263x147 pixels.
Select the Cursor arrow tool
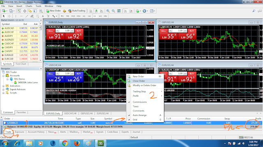click(4, 16)
